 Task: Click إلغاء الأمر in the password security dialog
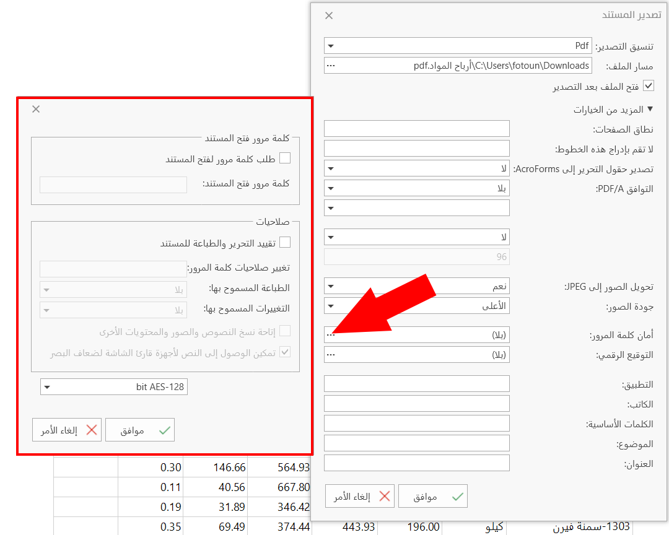(66, 430)
